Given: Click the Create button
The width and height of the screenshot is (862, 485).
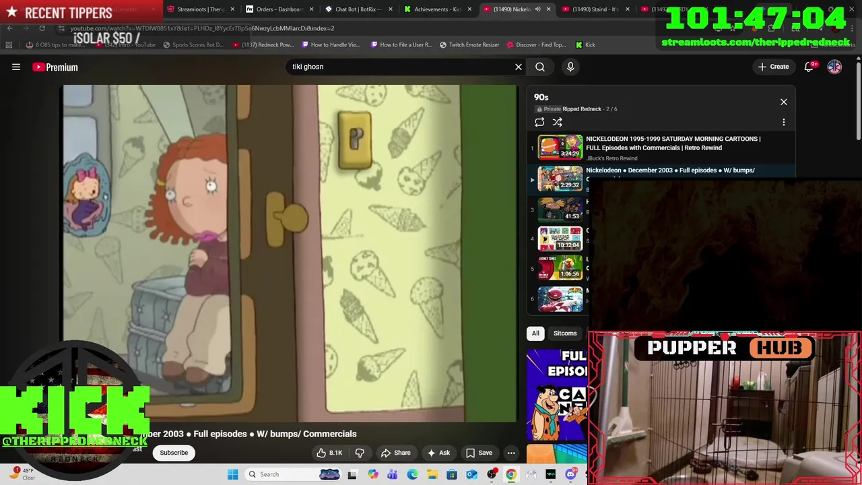Looking at the screenshot, I should (x=773, y=67).
